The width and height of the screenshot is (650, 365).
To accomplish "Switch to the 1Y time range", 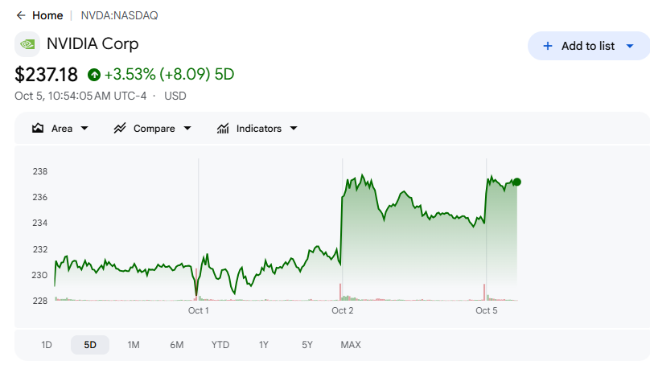I will click(264, 345).
